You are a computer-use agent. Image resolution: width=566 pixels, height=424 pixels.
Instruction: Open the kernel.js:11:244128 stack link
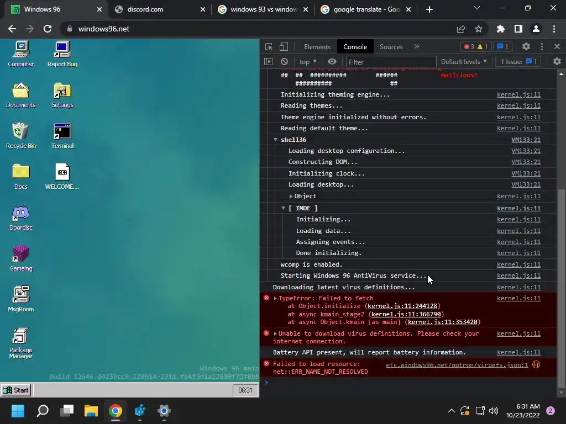pos(402,306)
